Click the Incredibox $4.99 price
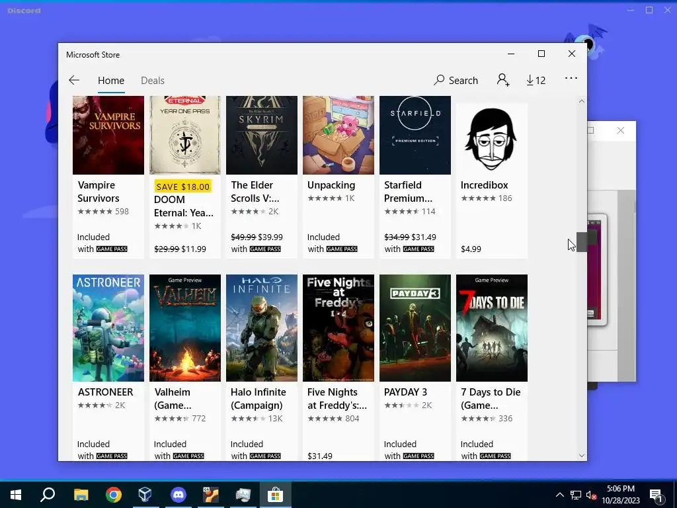 point(471,249)
